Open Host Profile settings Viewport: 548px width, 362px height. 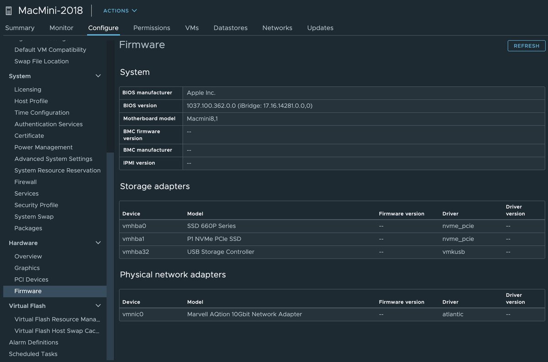point(31,101)
